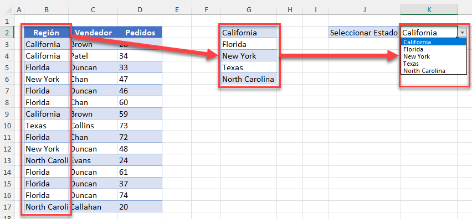
Task: Select the Callahan vendedor cell
Action: point(93,207)
